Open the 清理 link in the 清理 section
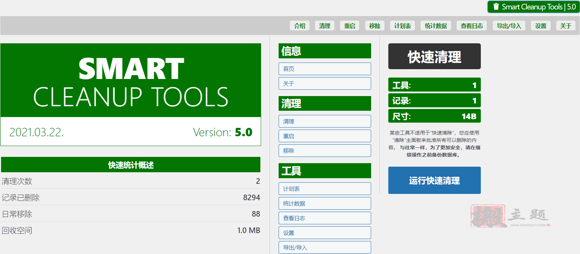Viewport: 580px width, 254px height. (x=325, y=121)
